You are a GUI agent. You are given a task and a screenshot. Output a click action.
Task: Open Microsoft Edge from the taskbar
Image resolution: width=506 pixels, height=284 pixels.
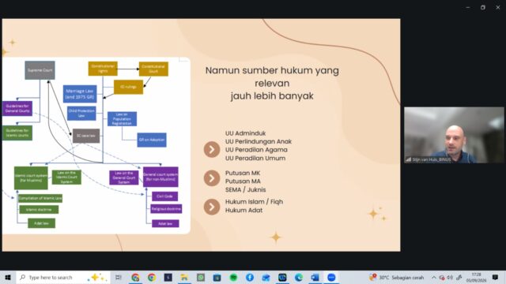(299, 277)
